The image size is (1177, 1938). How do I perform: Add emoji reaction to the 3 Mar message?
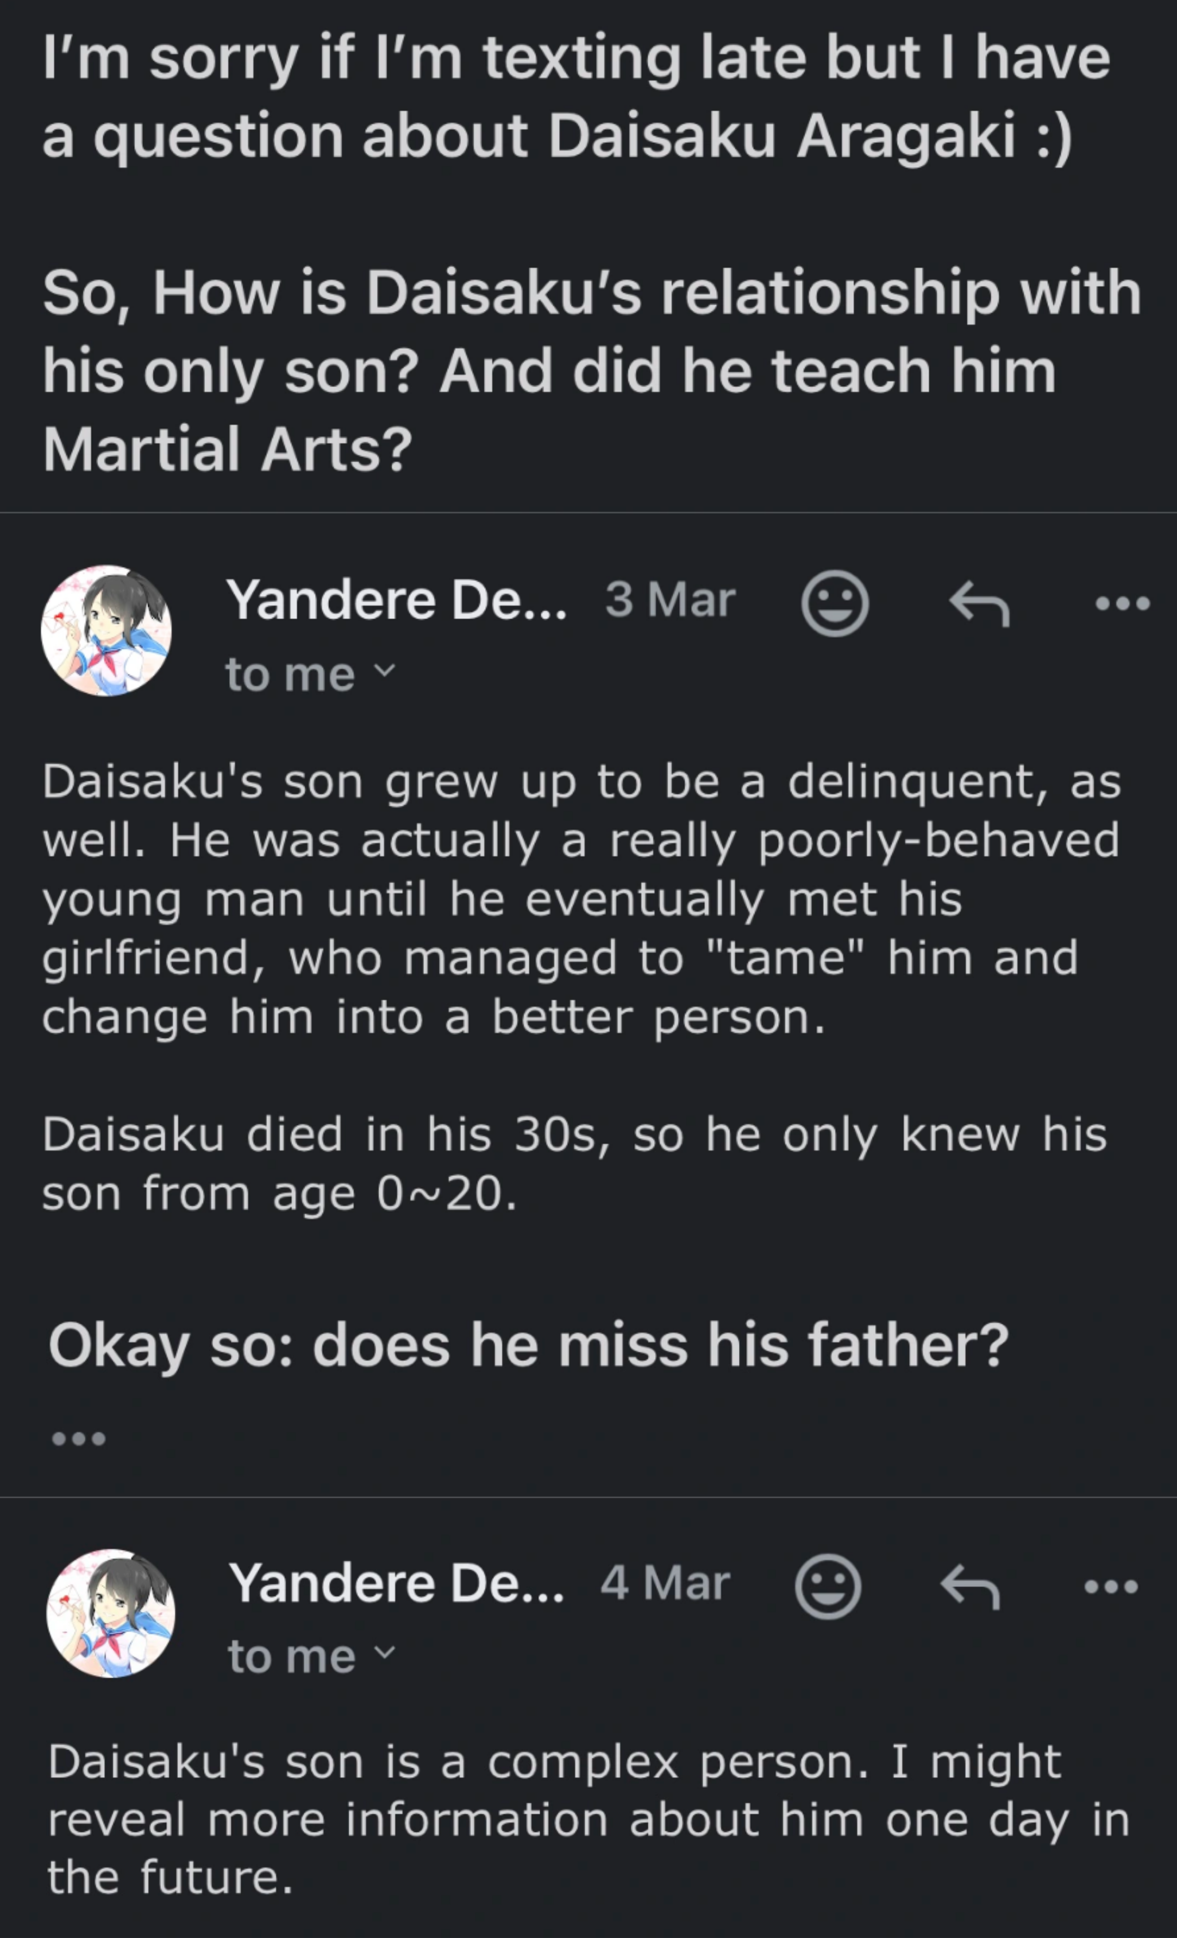tap(834, 603)
